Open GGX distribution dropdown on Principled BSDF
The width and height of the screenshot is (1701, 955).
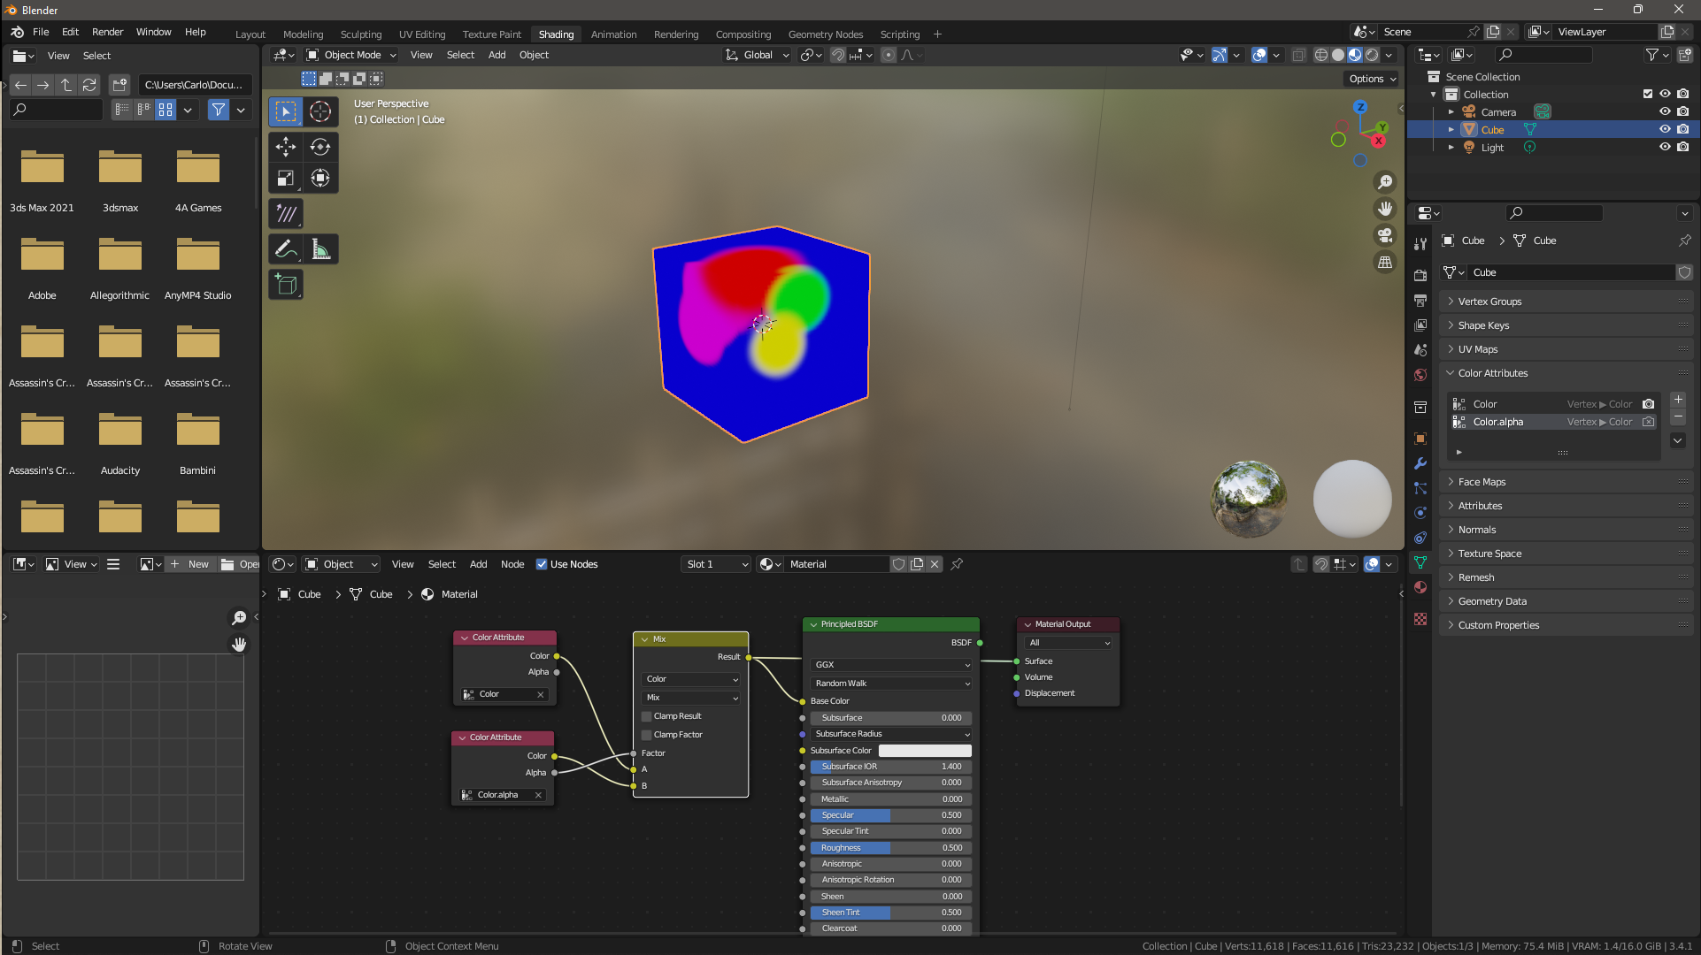tap(891, 665)
